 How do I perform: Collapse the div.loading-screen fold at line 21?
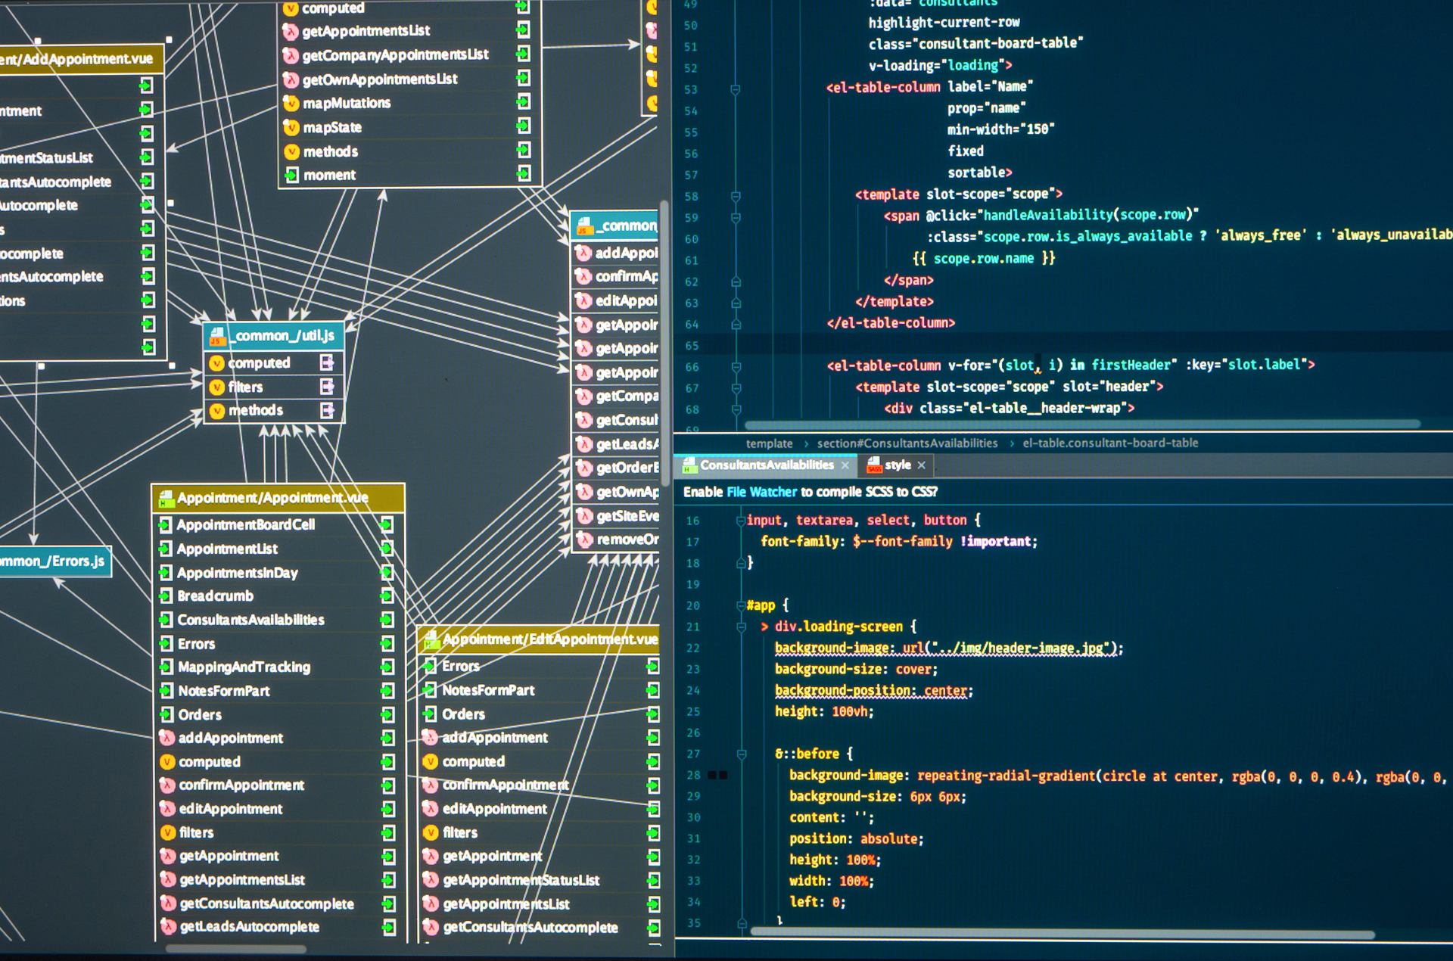[742, 627]
